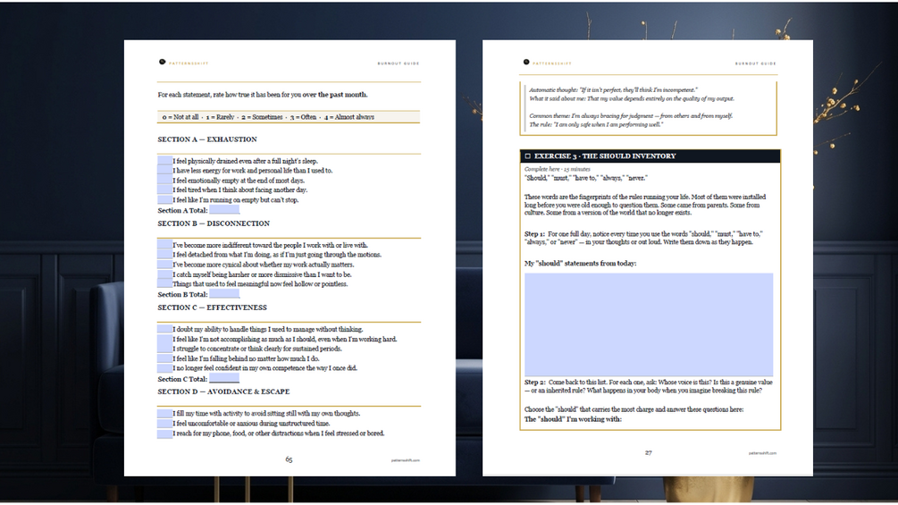The height and width of the screenshot is (505, 898).
Task: Click the 'Step 1:' instruction text
Action: pyautogui.click(x=643, y=238)
